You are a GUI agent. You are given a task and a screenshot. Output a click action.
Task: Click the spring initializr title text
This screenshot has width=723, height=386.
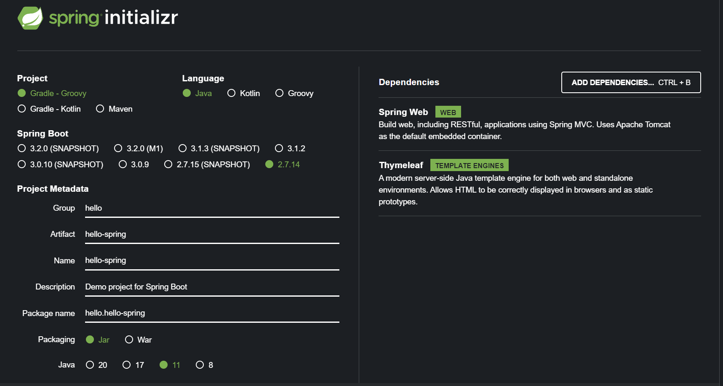coord(113,18)
